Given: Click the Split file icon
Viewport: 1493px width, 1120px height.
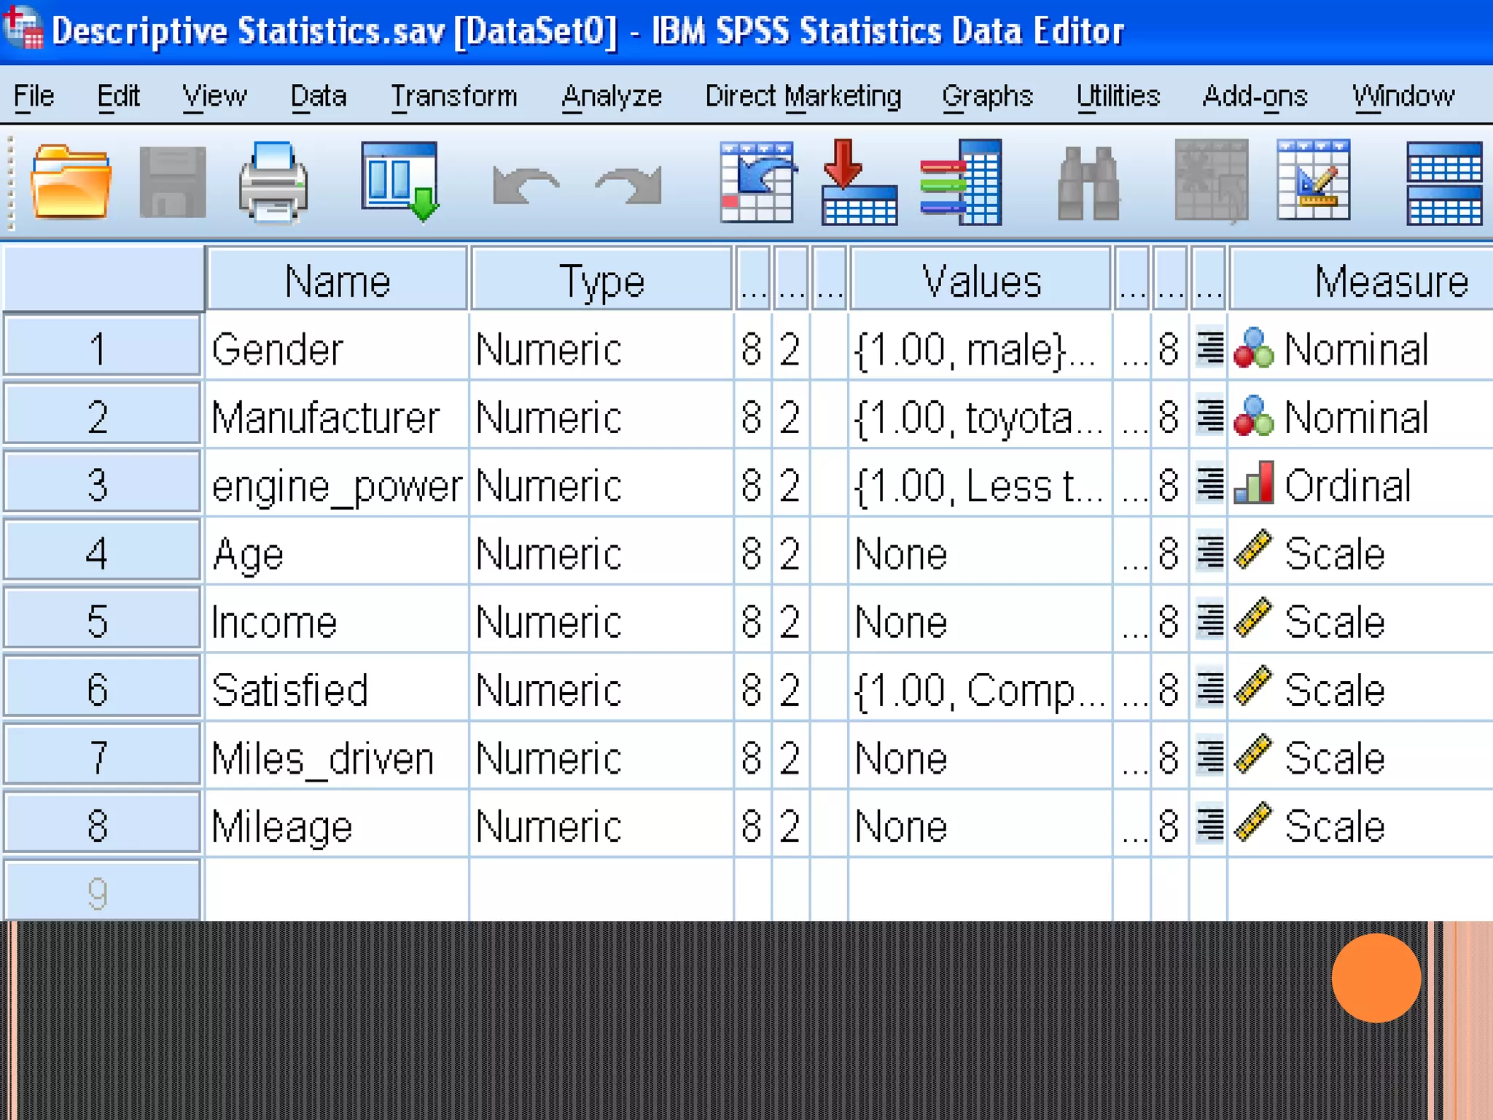Looking at the screenshot, I should click(1443, 182).
